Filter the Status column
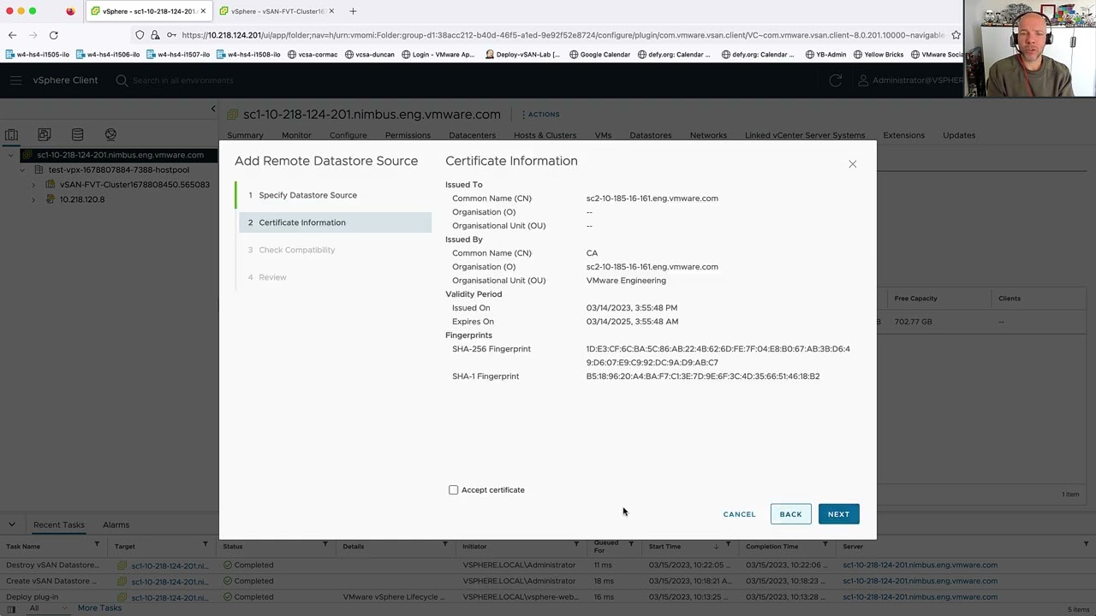Image resolution: width=1096 pixels, height=616 pixels. [325, 545]
